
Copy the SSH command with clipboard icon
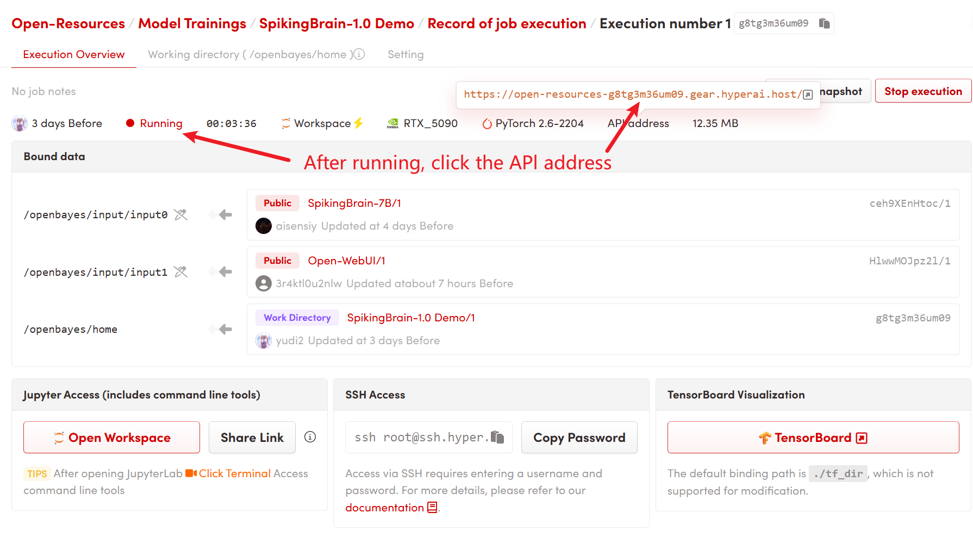click(497, 437)
